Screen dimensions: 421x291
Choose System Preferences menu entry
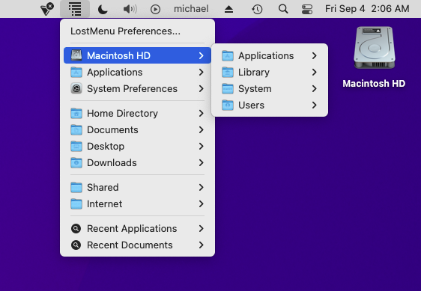(137, 88)
